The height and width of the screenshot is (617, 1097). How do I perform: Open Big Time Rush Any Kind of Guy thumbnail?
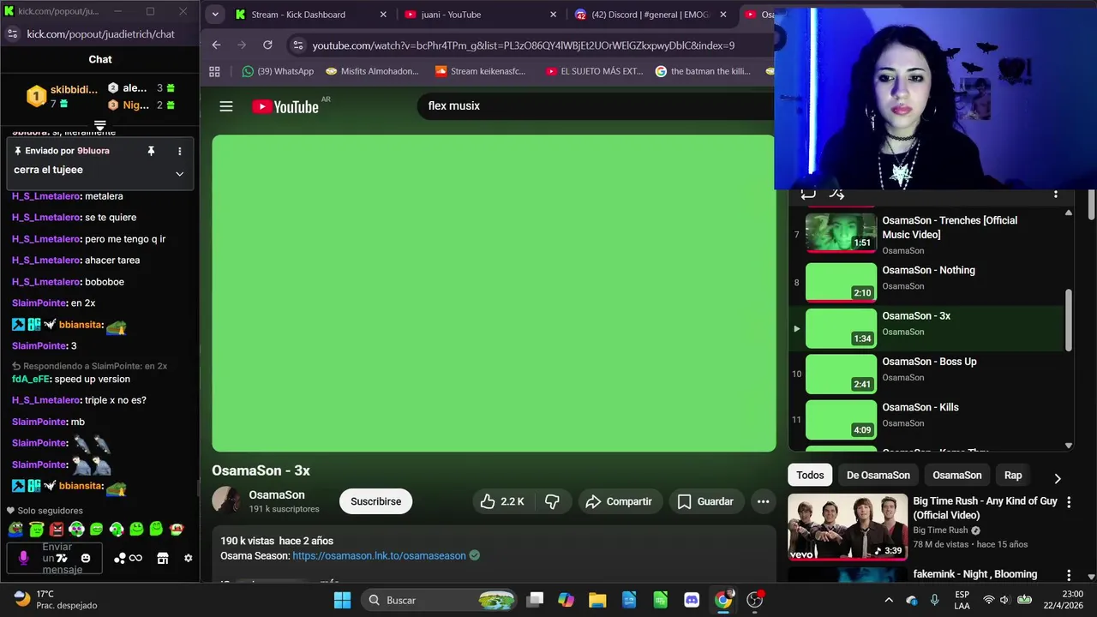tap(848, 526)
